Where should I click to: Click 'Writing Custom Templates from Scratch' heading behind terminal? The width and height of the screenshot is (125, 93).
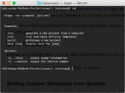[x=56, y=84]
